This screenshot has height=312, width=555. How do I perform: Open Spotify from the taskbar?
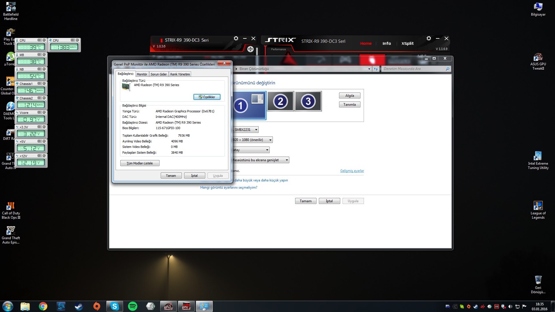click(133, 306)
